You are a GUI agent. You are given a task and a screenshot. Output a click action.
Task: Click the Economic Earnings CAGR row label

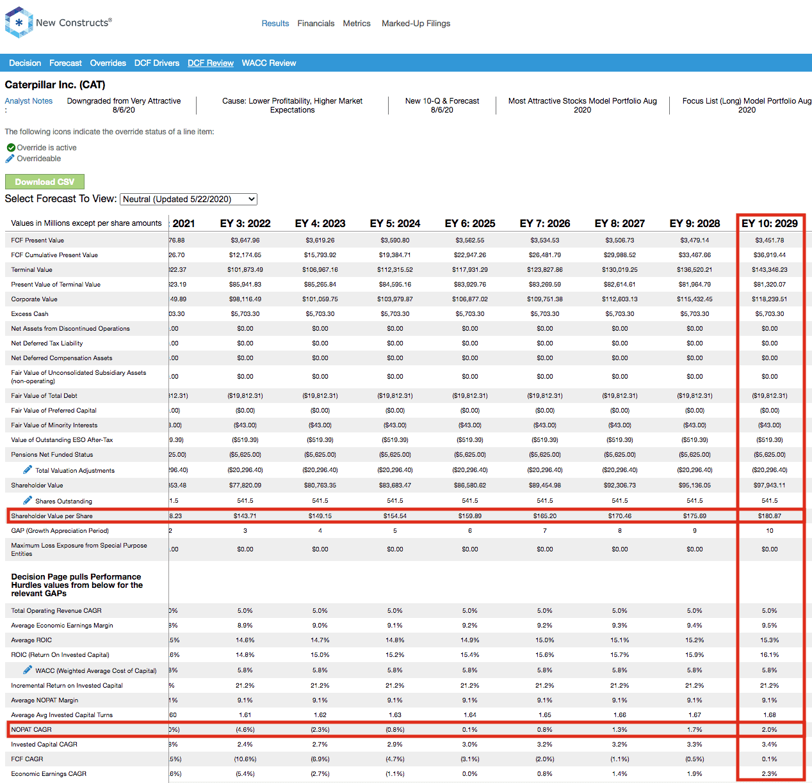point(49,774)
